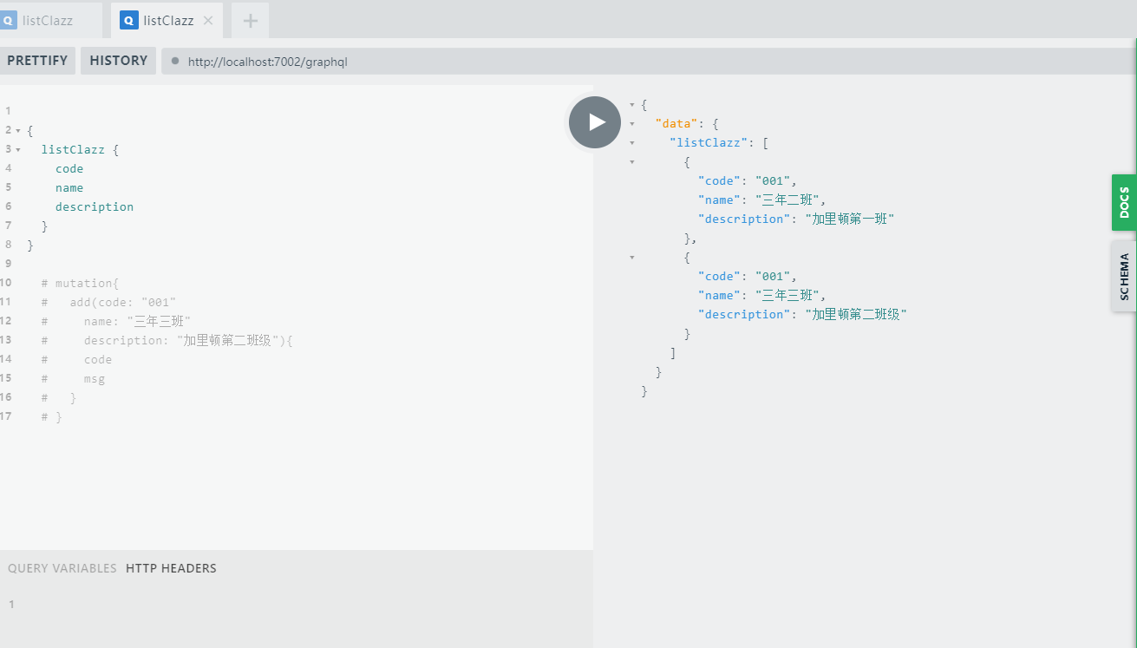The width and height of the screenshot is (1137, 648).
Task: Click the "加里顿第一班" description value
Action: [x=849, y=219]
